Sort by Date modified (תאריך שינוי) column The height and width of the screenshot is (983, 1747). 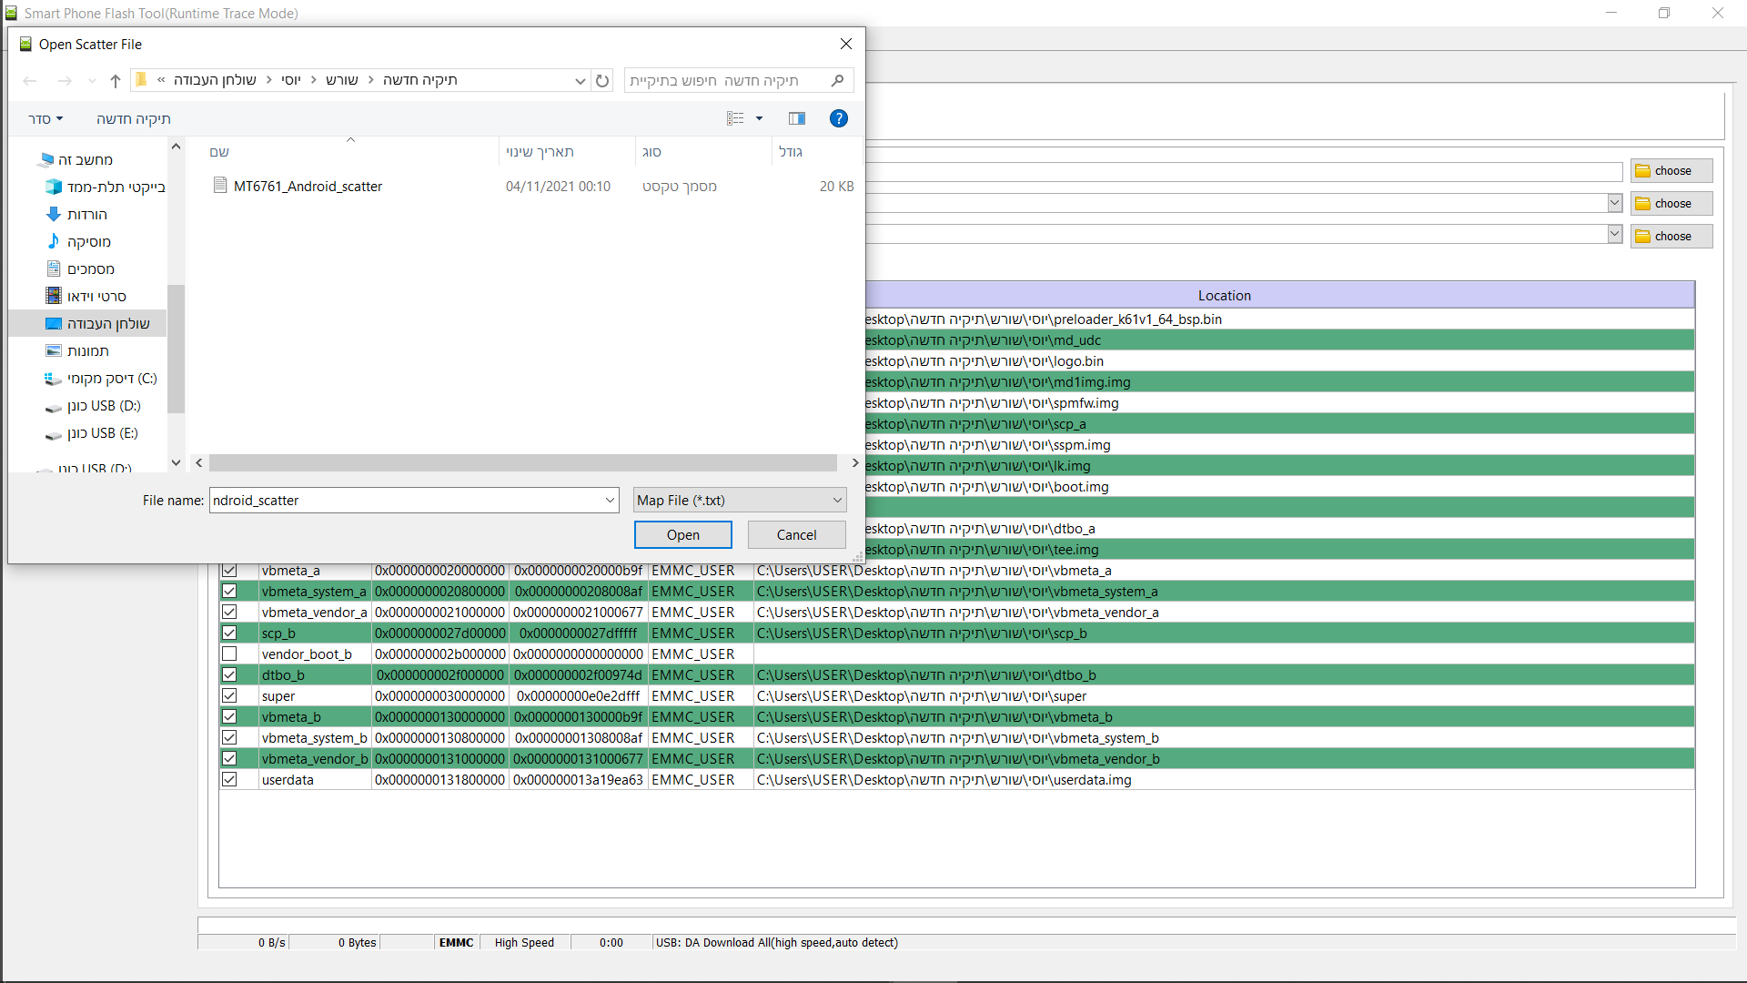coord(567,152)
